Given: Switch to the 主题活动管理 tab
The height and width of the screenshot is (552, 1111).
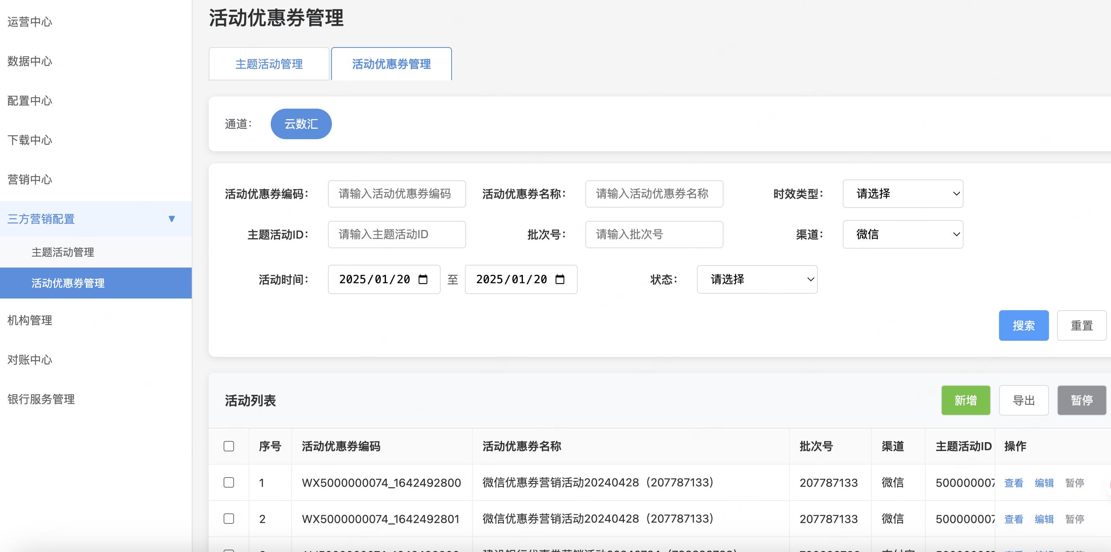Looking at the screenshot, I should click(268, 63).
